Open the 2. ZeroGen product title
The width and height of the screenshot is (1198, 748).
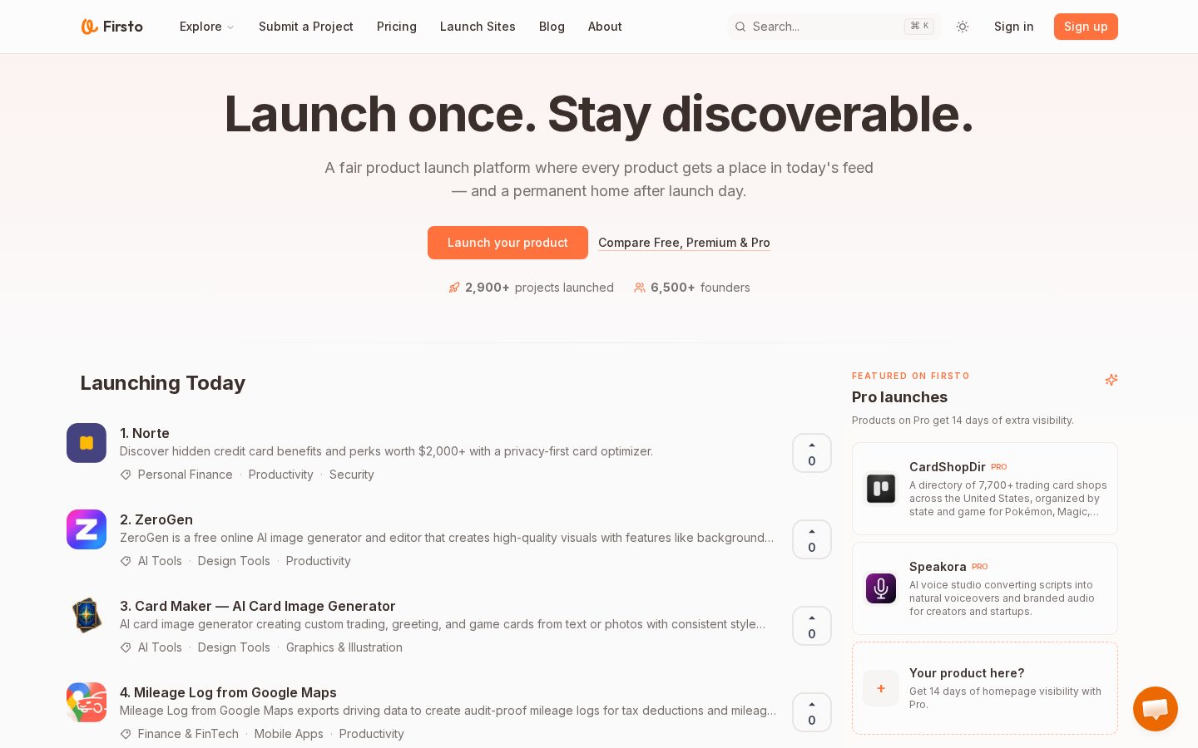pos(156,519)
